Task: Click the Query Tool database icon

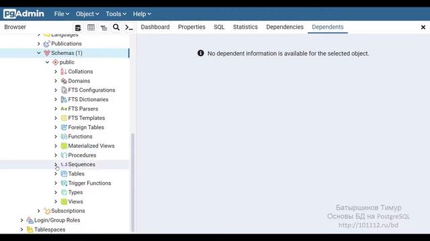Action: click(x=78, y=27)
